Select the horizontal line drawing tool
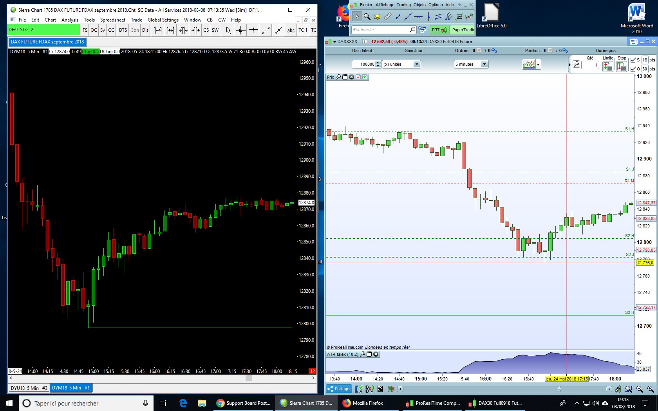 [x=418, y=16]
